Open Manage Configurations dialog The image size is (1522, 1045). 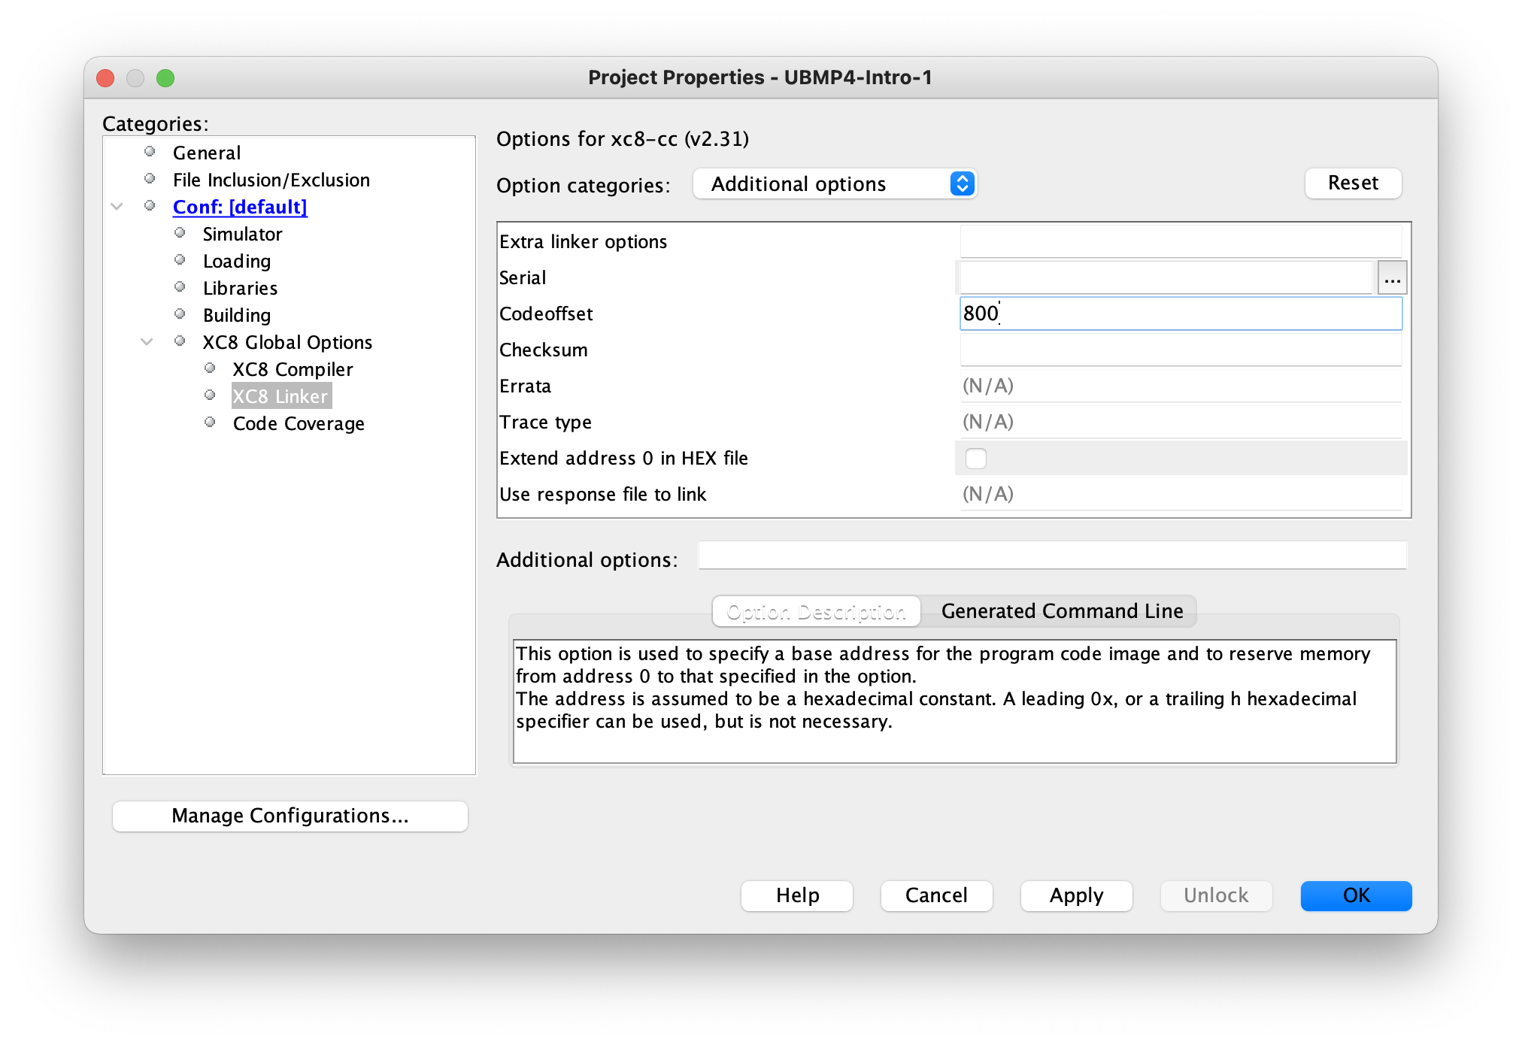[x=290, y=816]
